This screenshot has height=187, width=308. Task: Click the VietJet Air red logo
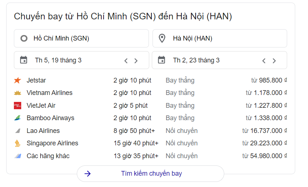coord(18,106)
